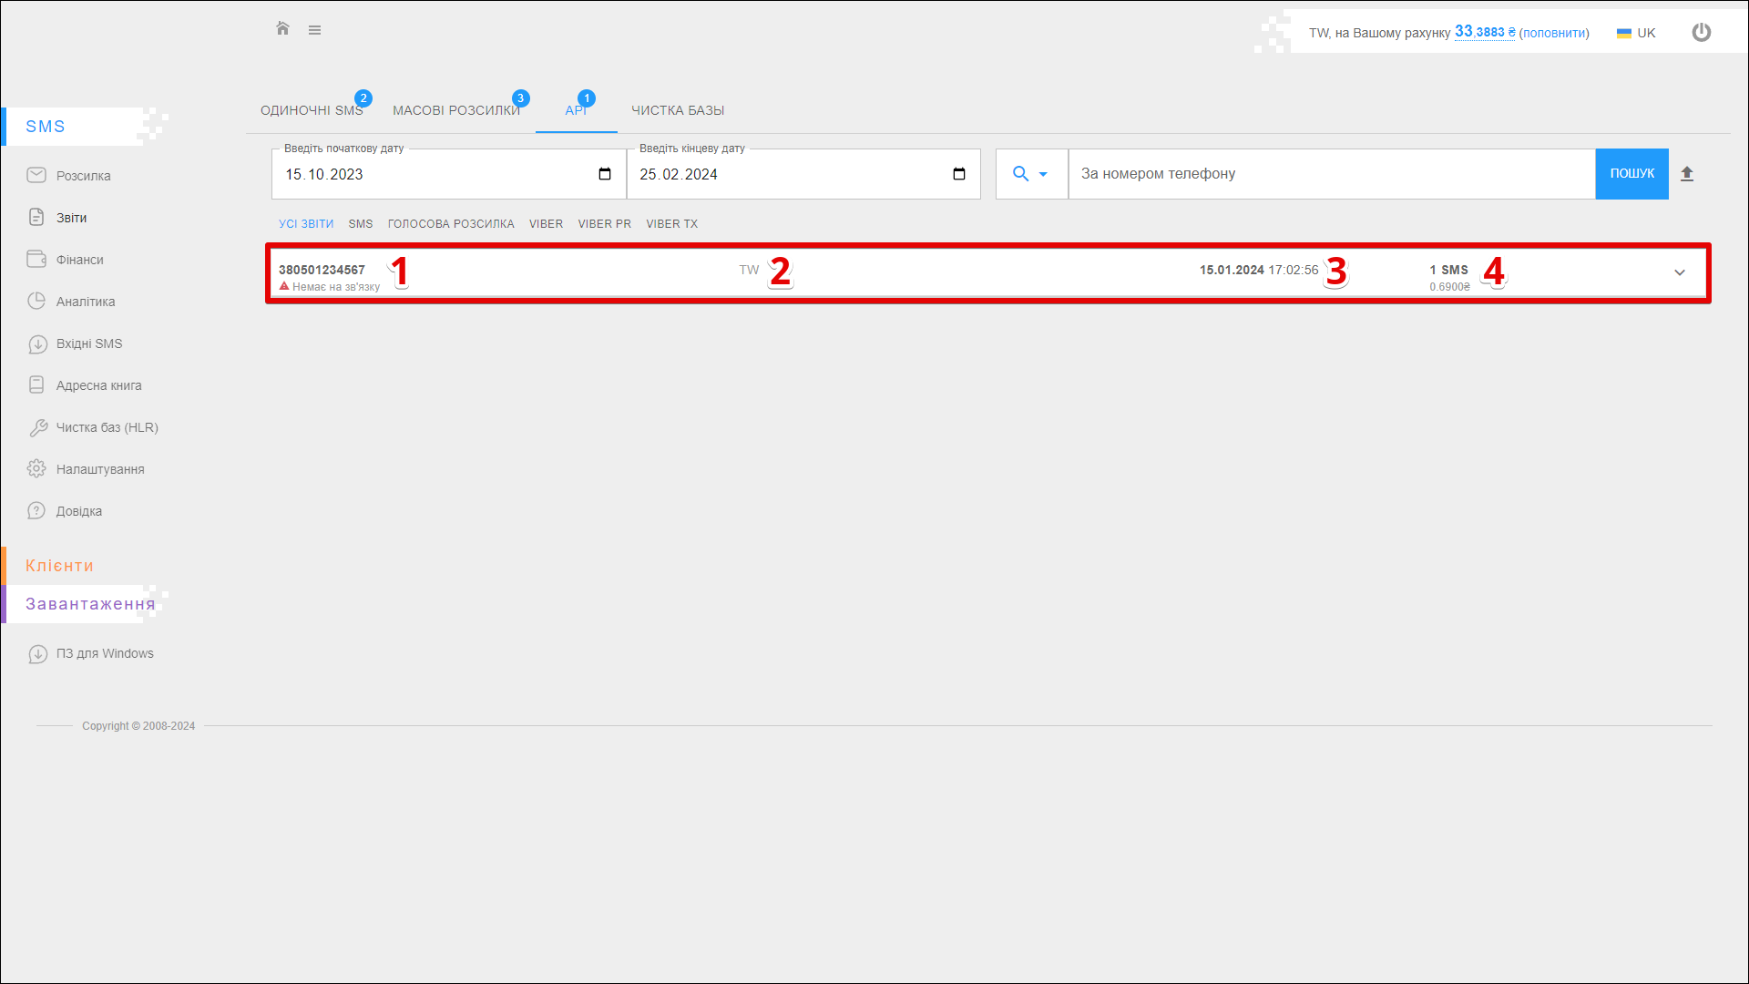Screen dimensions: 1749x984
Task: Open the UK language selector
Action: click(x=1636, y=33)
